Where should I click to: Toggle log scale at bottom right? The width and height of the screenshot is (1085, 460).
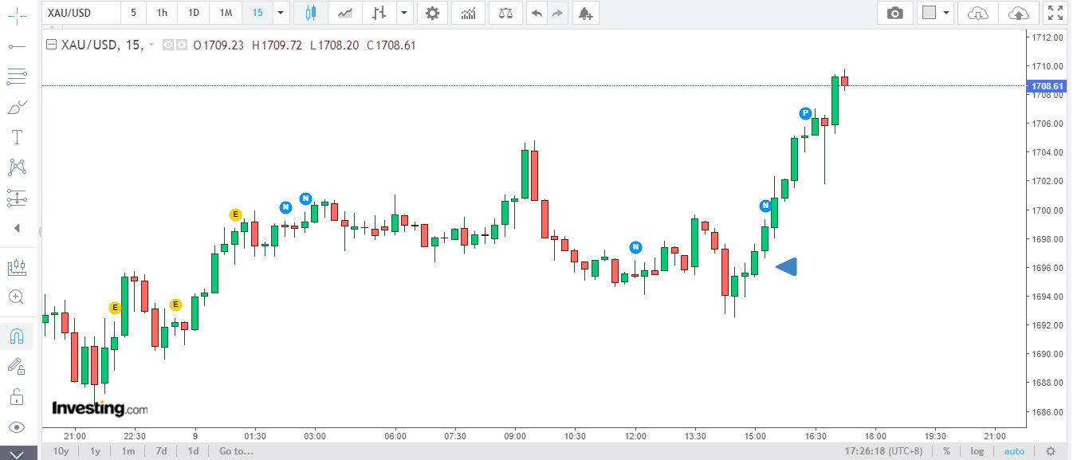[977, 451]
